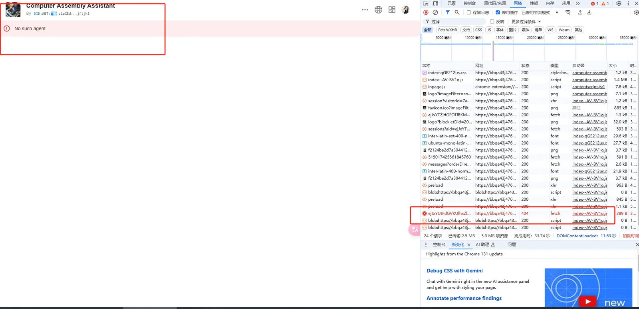Open the 内存 tab
Viewport: 639px width, 309px height.
550,3
